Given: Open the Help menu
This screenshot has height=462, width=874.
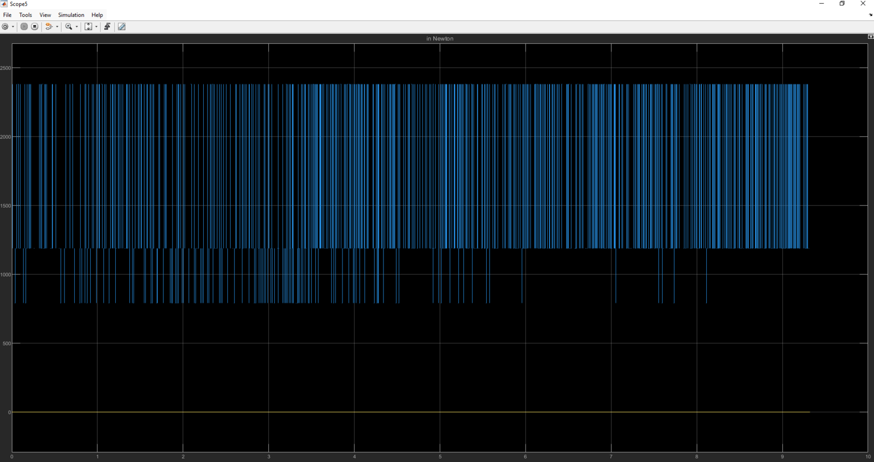Looking at the screenshot, I should pos(97,15).
